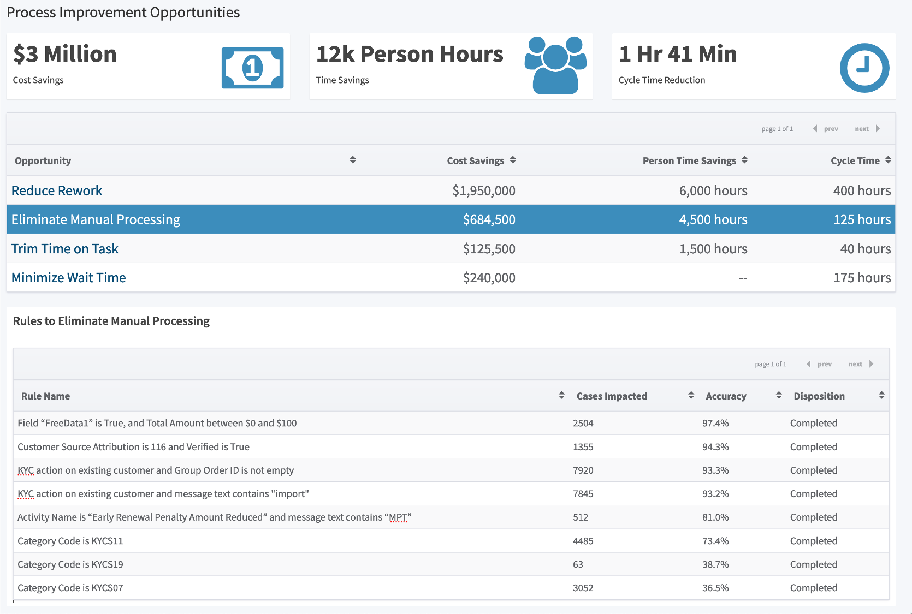912x614 pixels.
Task: Click 175 hours cycle time value
Action: click(x=862, y=277)
